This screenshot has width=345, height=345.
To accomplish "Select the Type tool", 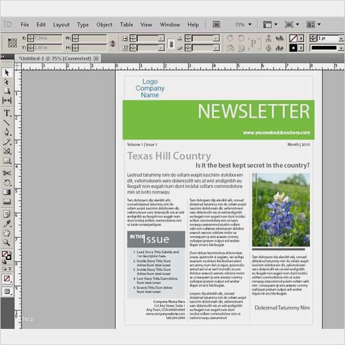I will pos(7,113).
